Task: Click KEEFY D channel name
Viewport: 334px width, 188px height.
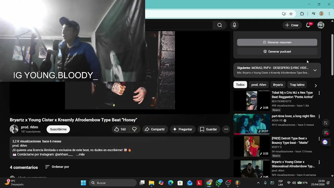Action: [x=277, y=147]
